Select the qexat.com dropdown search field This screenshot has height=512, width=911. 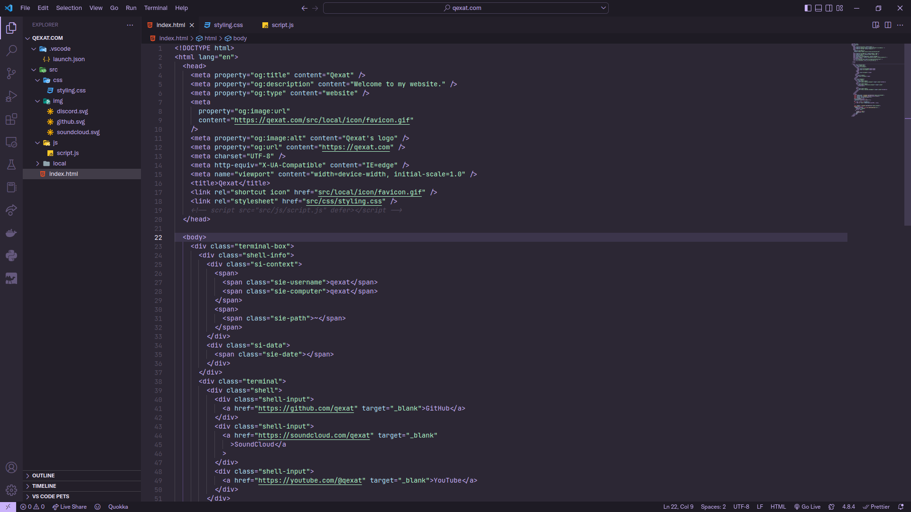tap(466, 8)
